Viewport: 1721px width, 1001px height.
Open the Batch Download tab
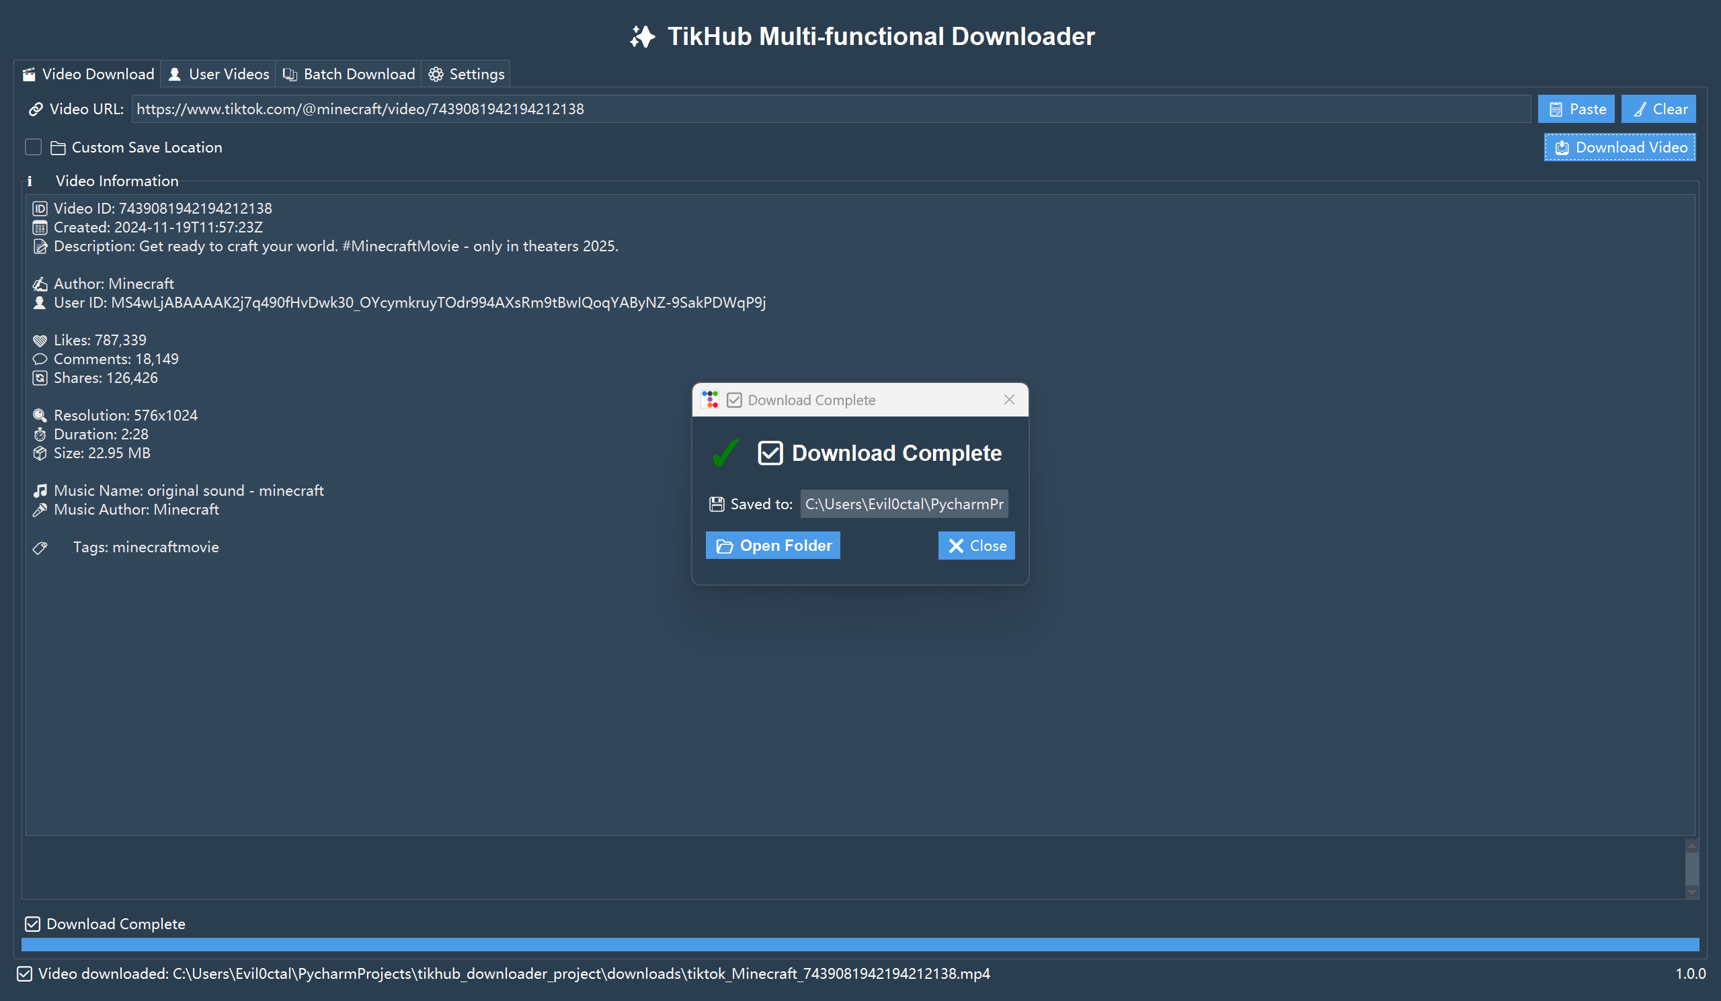tap(348, 74)
